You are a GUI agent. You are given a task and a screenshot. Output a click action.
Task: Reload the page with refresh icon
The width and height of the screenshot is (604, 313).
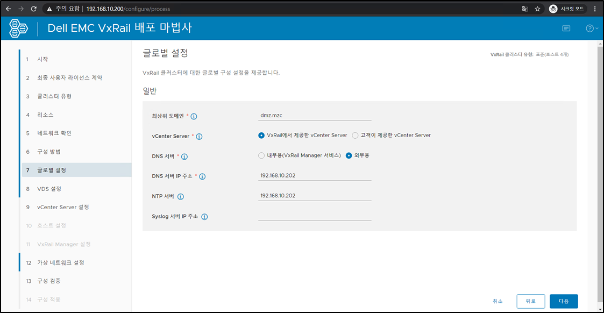tap(33, 9)
